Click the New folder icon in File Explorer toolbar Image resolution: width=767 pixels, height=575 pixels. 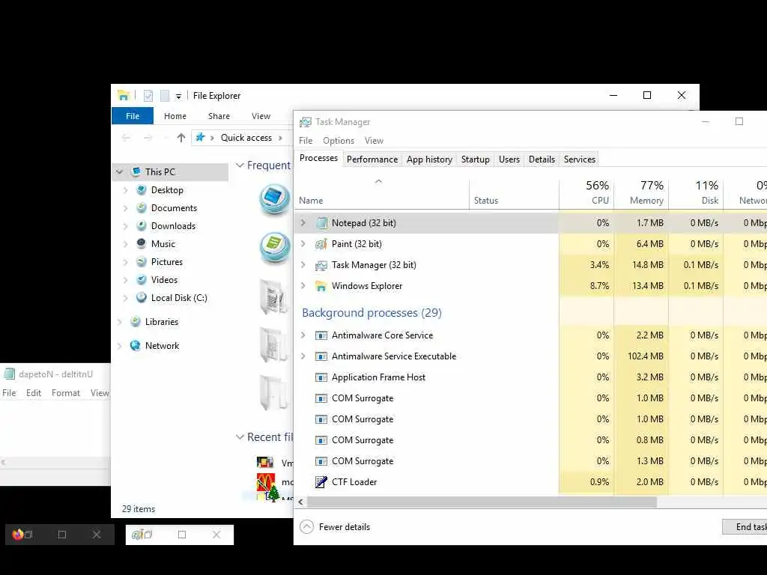coord(166,96)
